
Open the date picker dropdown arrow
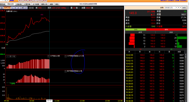176,8
